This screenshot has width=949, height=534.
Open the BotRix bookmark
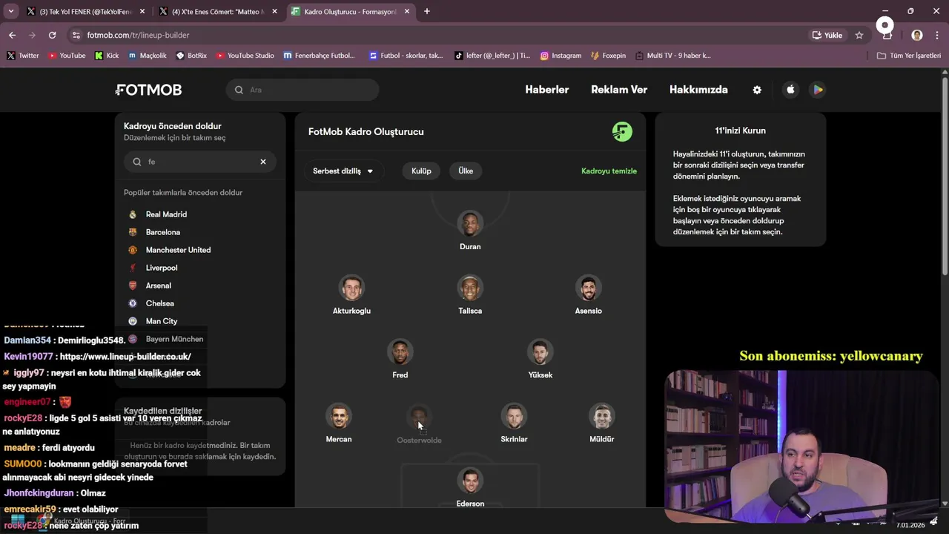point(191,56)
